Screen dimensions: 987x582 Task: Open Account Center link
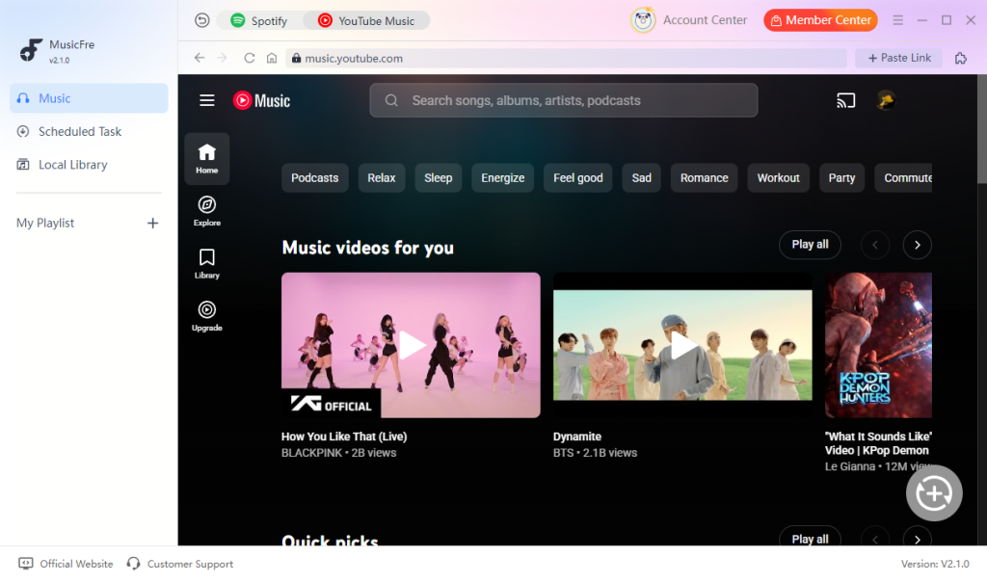pos(705,20)
